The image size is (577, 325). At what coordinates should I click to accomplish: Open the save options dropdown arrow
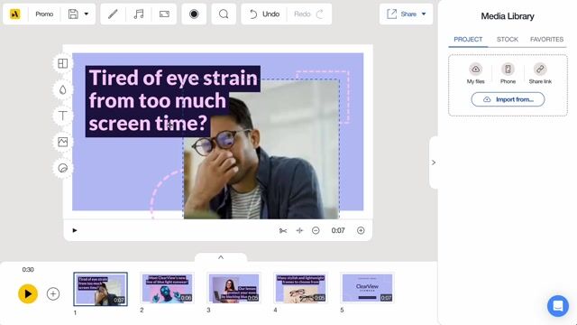coord(87,14)
